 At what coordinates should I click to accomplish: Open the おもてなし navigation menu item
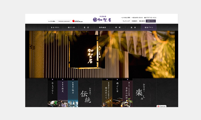pos(55,27)
